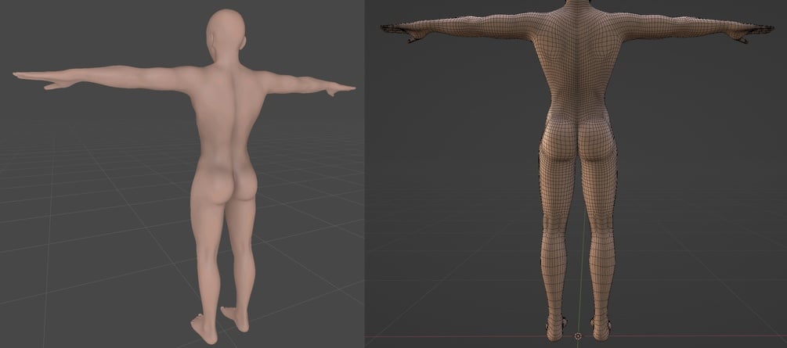Click the shaded model's right hand
This screenshot has width=787, height=348.
341,90
